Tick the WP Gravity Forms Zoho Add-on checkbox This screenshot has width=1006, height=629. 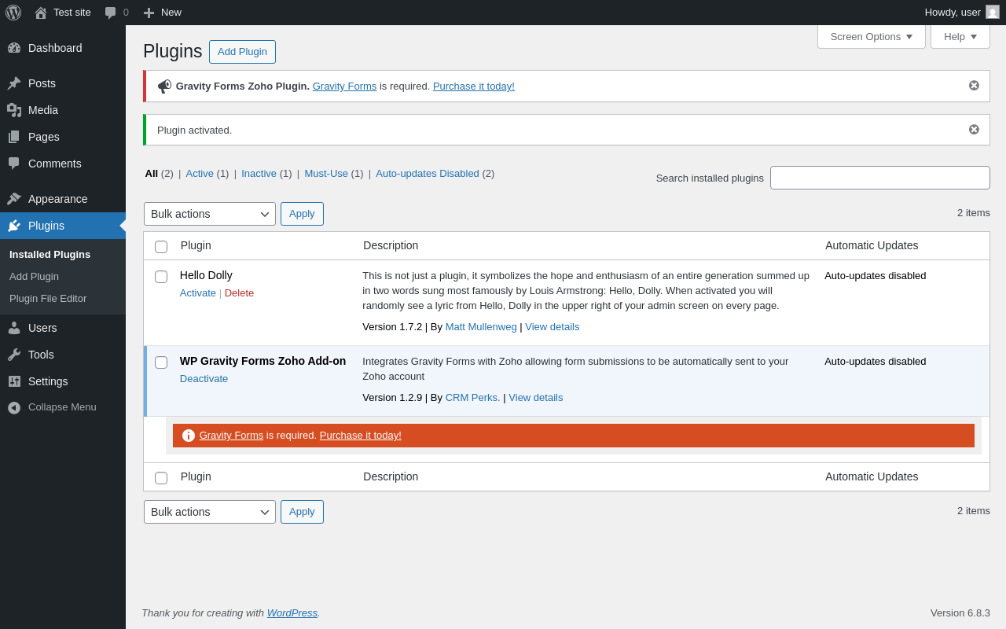[x=161, y=362]
